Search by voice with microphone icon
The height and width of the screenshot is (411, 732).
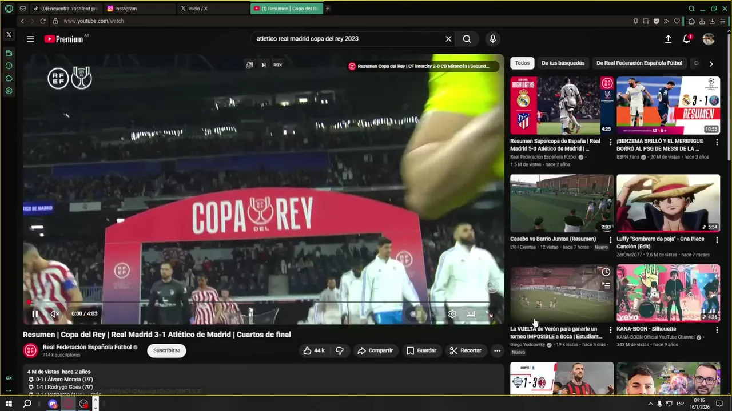coord(492,39)
